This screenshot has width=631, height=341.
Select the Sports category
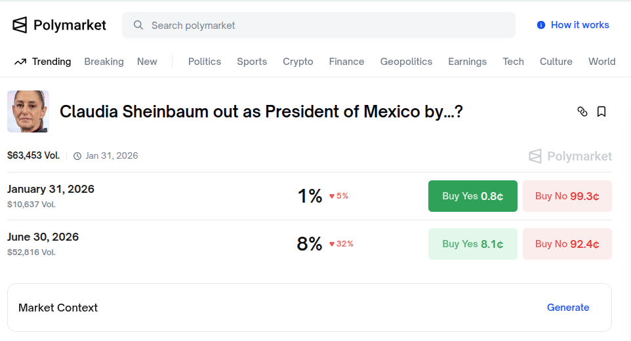point(252,62)
